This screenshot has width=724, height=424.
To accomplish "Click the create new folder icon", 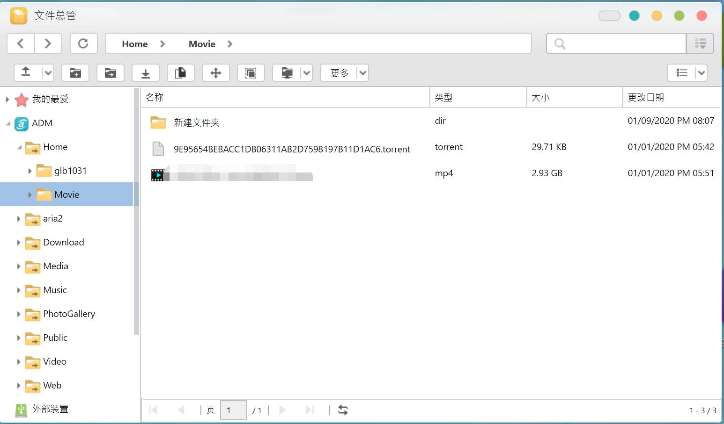I will [x=75, y=72].
